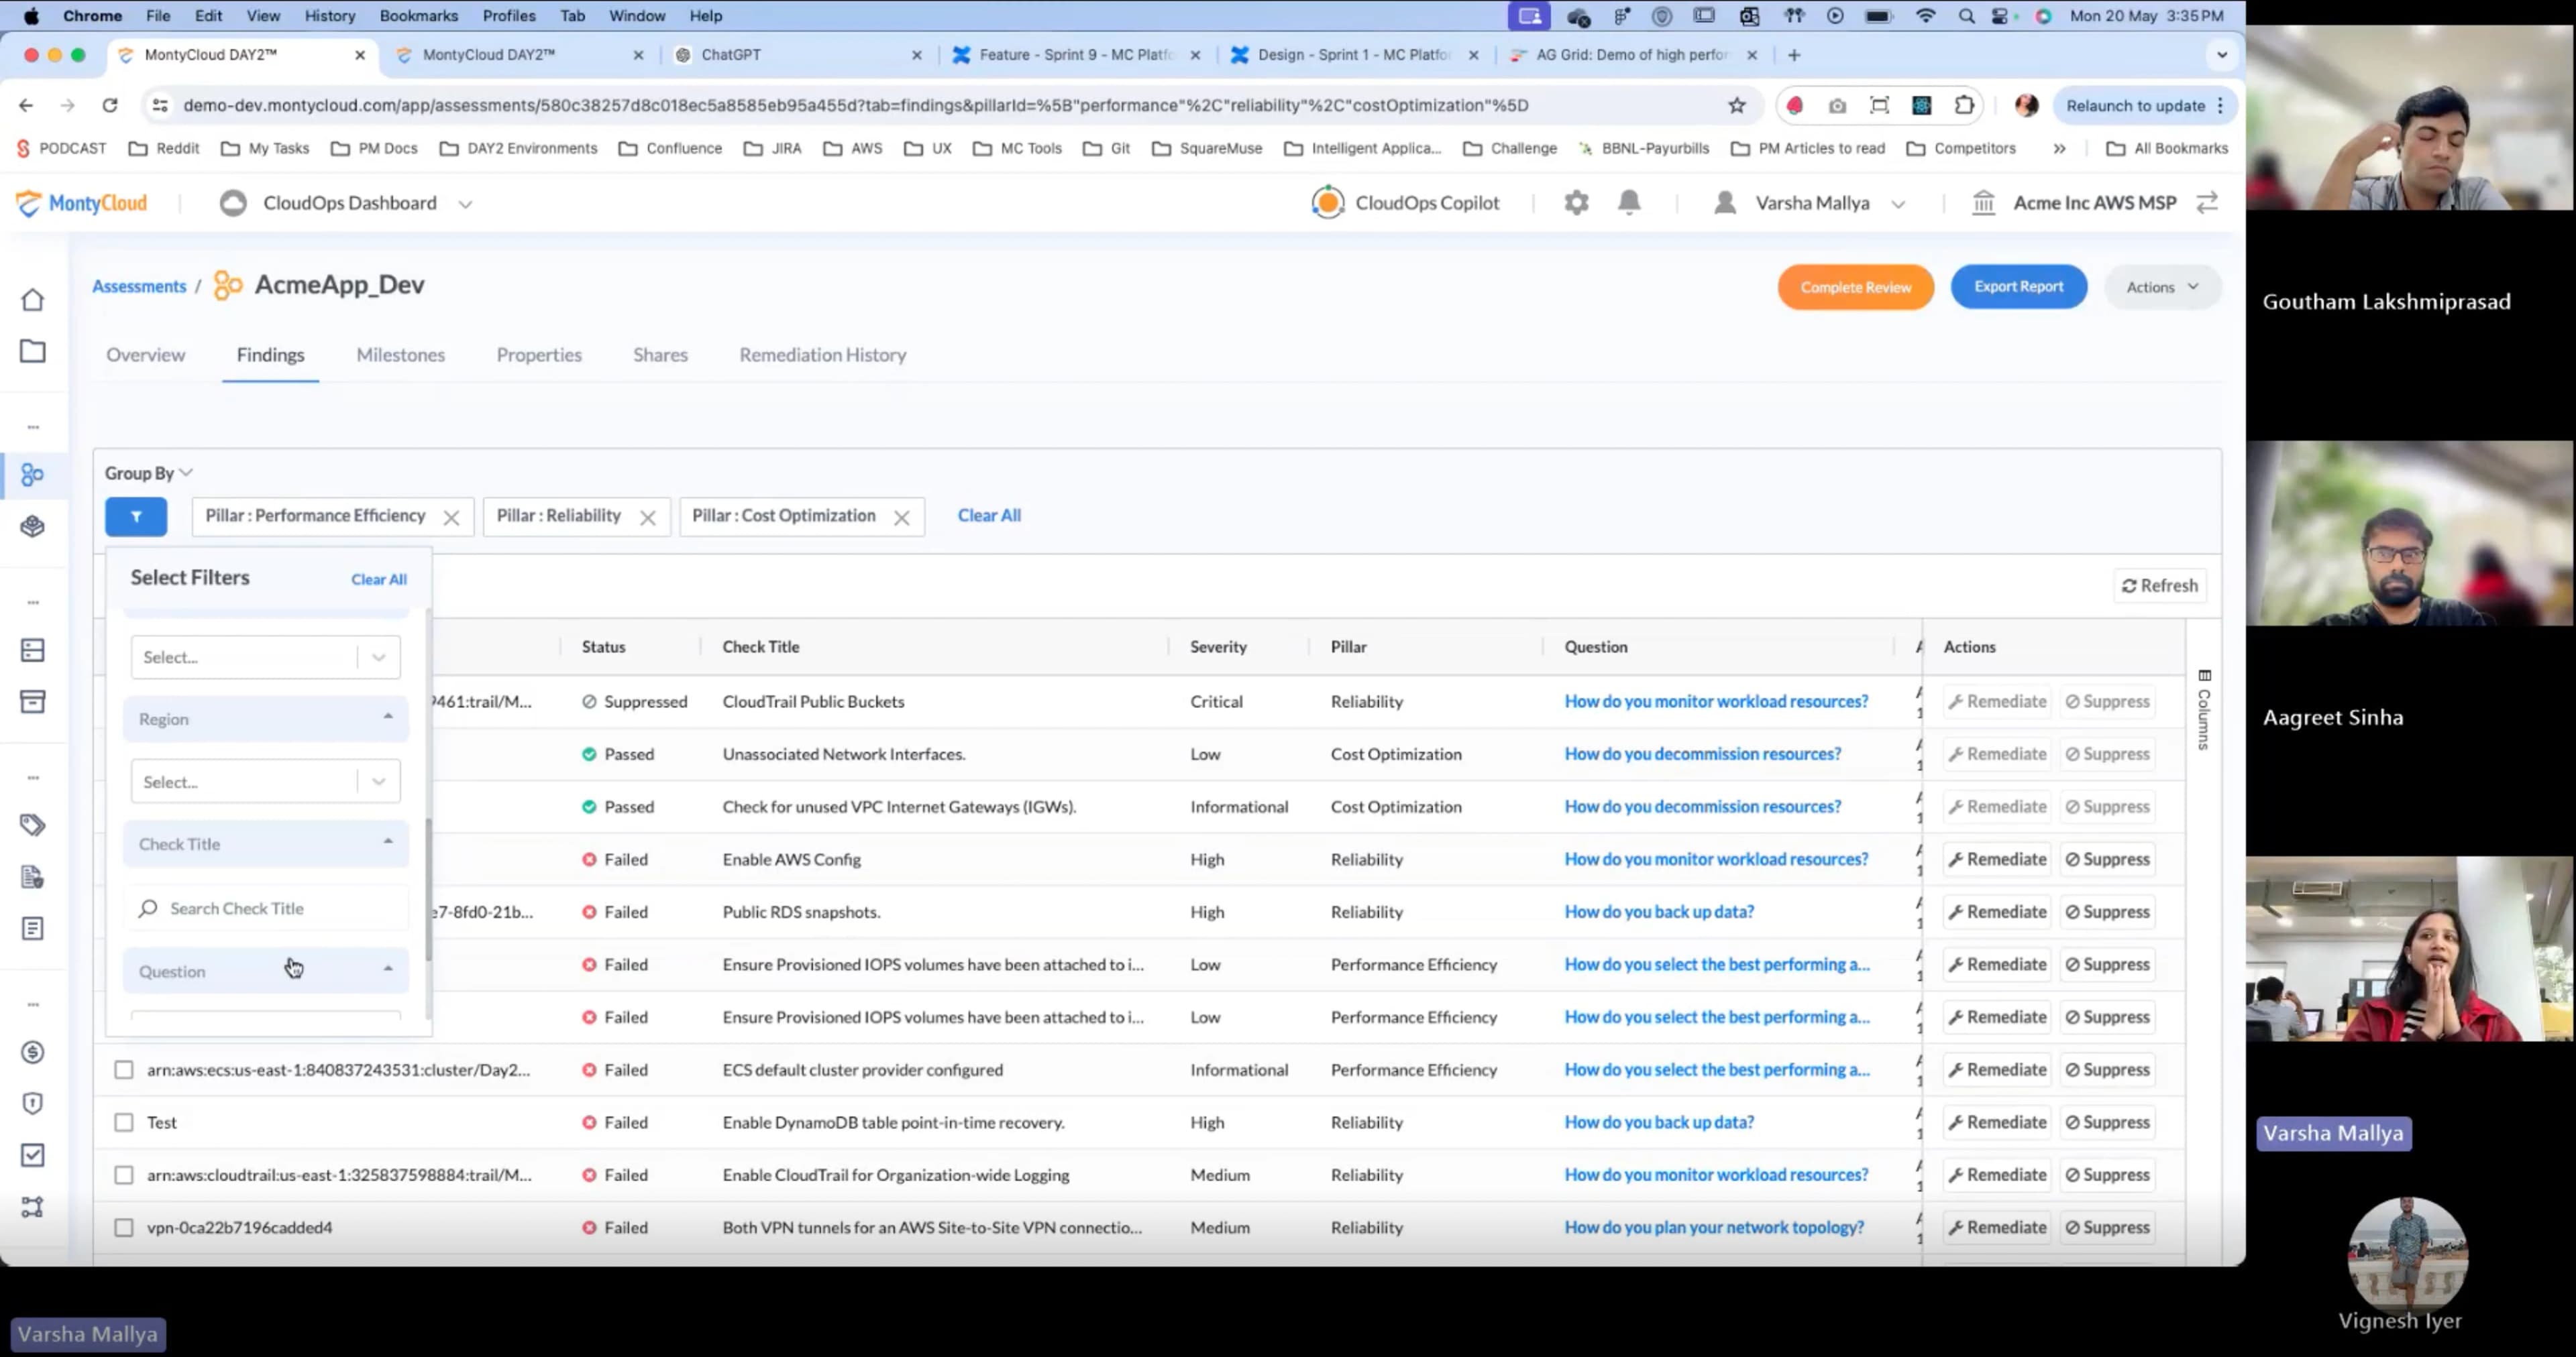This screenshot has height=1357, width=2576.
Task: Open the checkmark compliance sidebar icon
Action: (x=33, y=1155)
